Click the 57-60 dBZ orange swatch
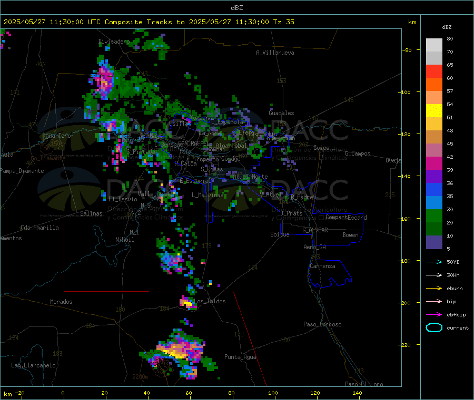The height and width of the screenshot is (400, 474). click(x=434, y=85)
